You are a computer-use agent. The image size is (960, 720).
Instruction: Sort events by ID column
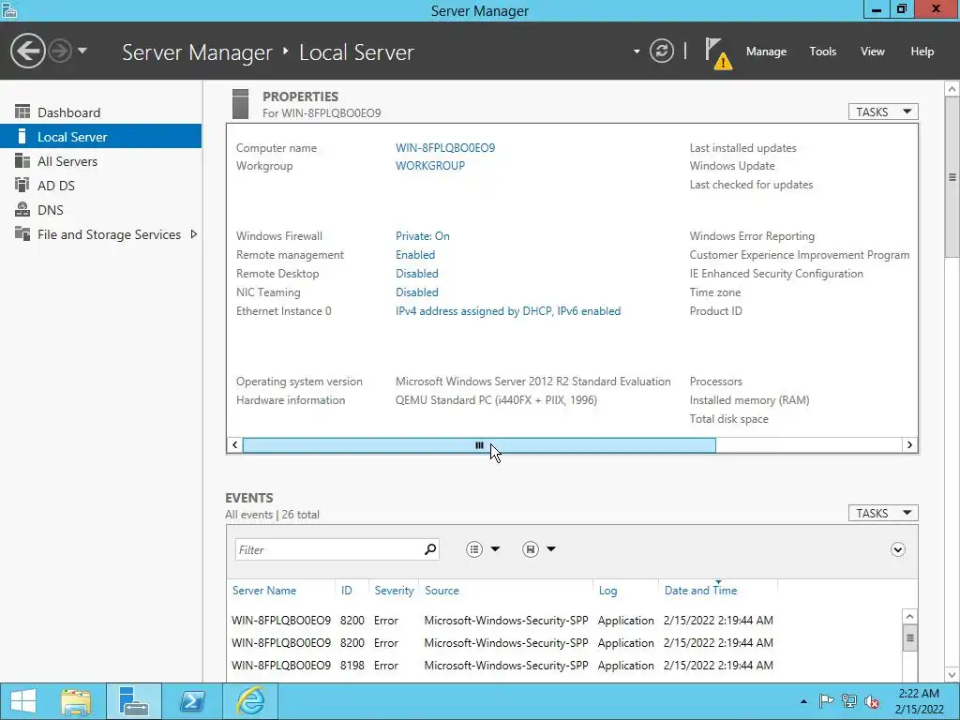click(347, 591)
